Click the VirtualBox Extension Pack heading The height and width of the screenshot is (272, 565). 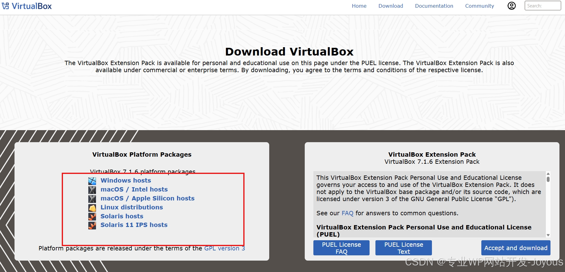tap(432, 155)
